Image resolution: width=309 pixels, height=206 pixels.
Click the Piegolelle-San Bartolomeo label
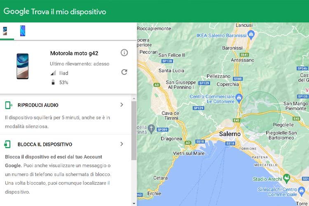point(281,135)
